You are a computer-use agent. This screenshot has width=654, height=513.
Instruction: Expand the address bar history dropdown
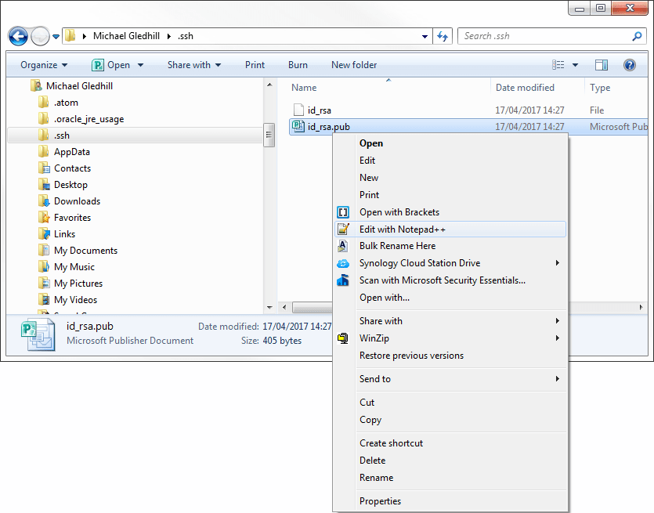click(425, 36)
